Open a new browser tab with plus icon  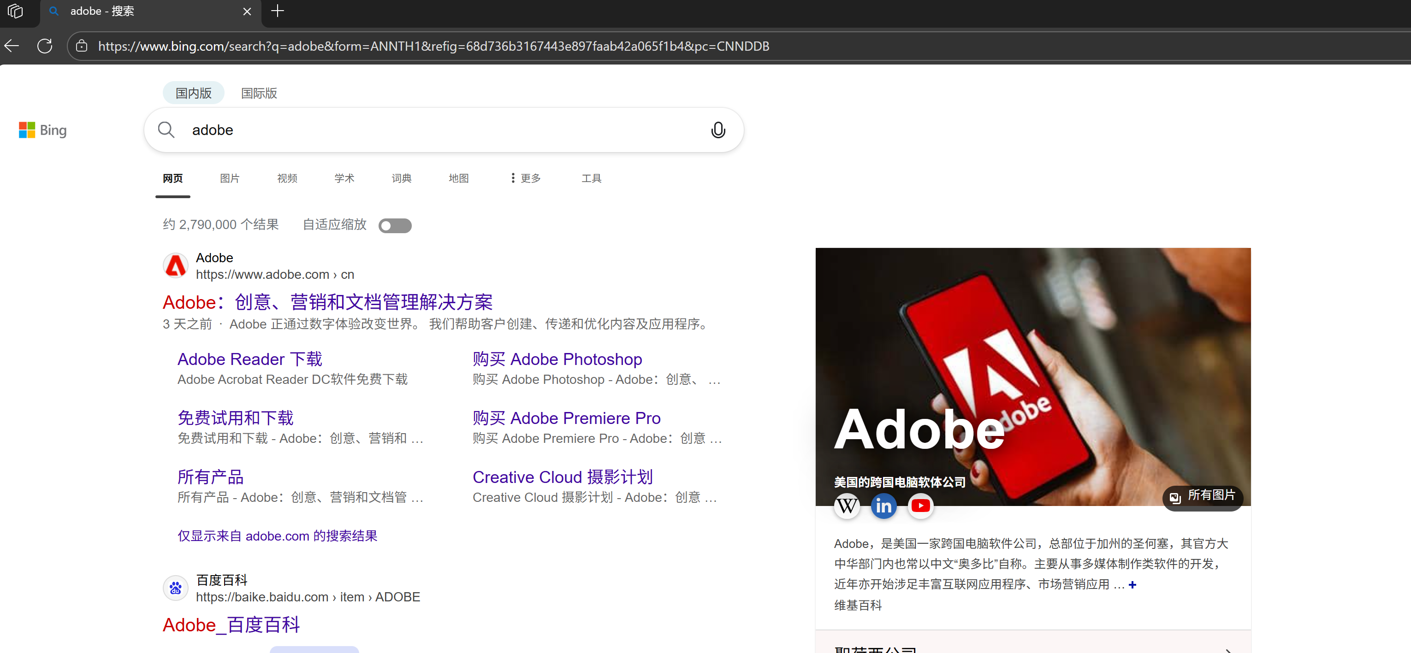278,11
